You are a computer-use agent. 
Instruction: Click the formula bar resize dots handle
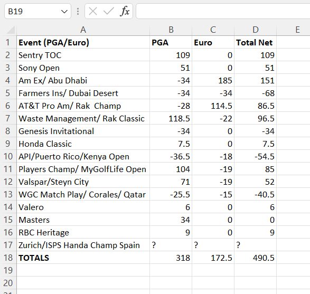(x=78, y=11)
